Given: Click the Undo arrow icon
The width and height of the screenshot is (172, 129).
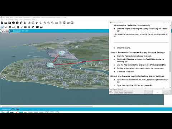Looking at the screenshot, I should click(37, 23).
